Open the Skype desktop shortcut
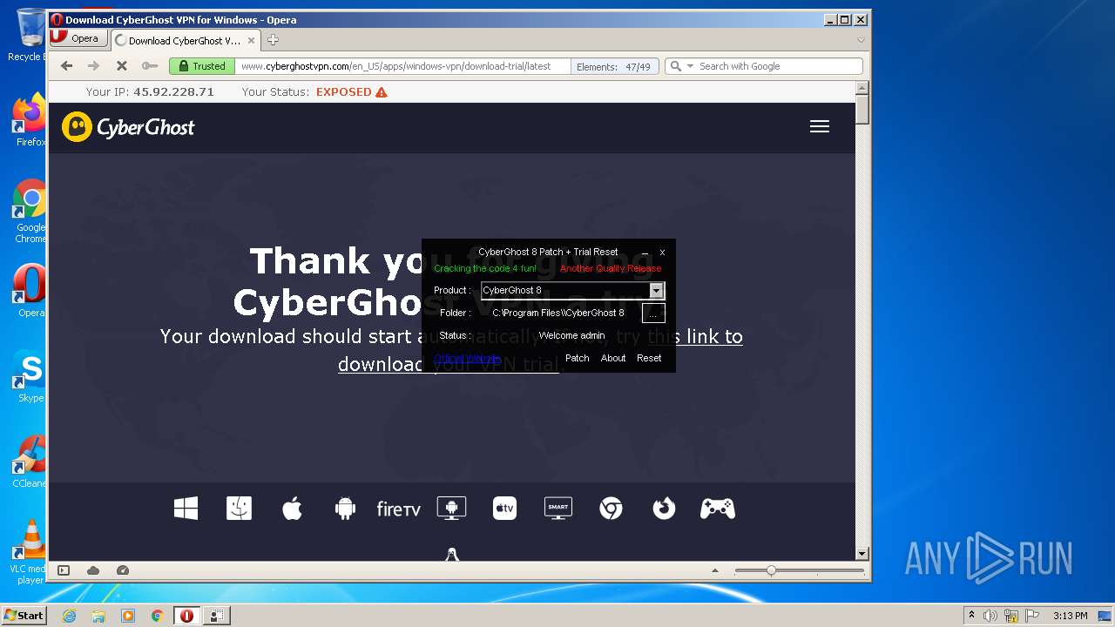The width and height of the screenshot is (1115, 627). click(x=30, y=376)
